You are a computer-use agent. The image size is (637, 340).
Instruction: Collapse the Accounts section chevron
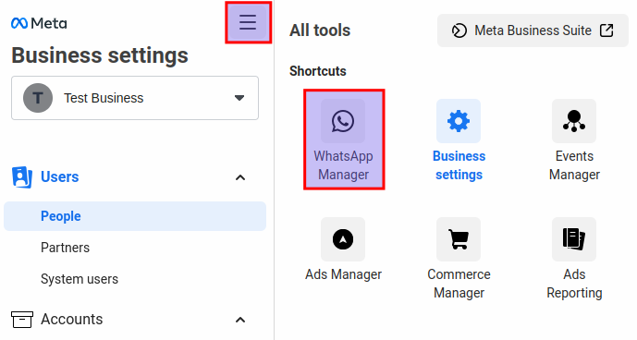240,320
